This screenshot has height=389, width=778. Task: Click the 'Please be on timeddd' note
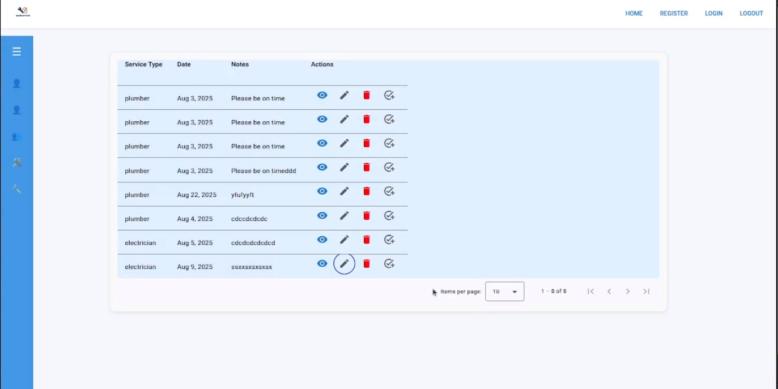click(263, 171)
